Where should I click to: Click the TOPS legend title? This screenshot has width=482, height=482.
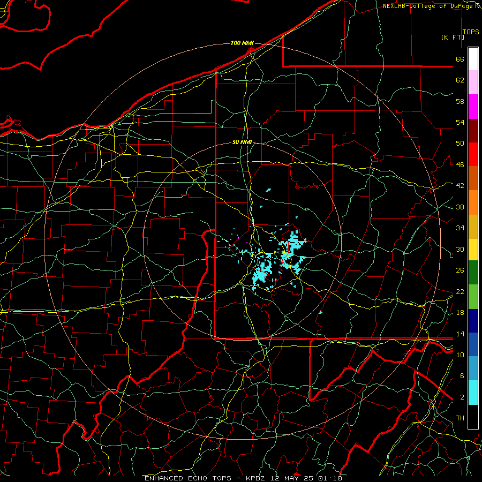pyautogui.click(x=471, y=32)
